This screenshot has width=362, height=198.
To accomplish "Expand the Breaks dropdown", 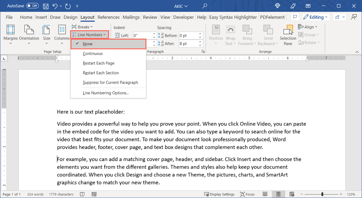I will pos(82,27).
